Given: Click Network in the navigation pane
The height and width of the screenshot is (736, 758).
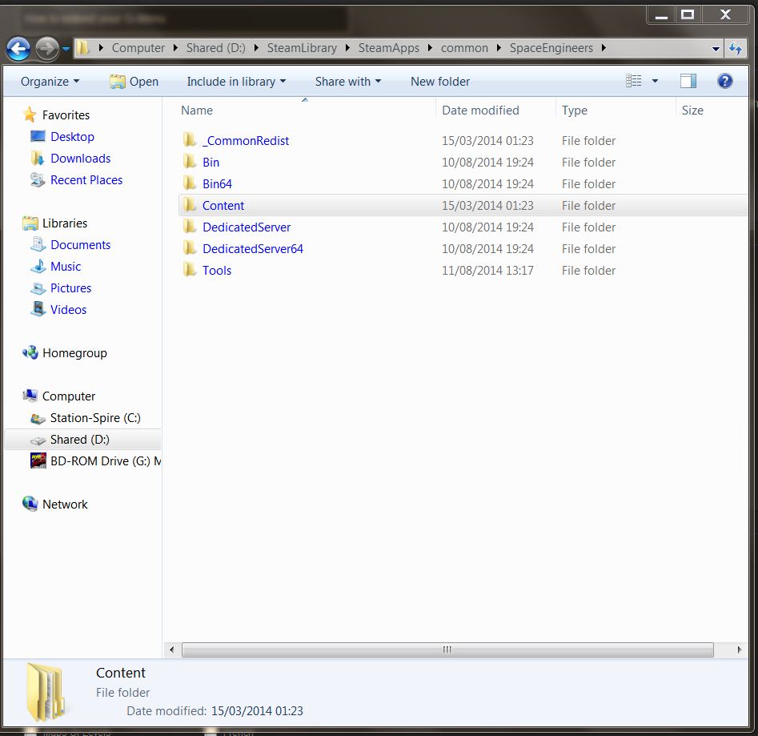Looking at the screenshot, I should 65,505.
